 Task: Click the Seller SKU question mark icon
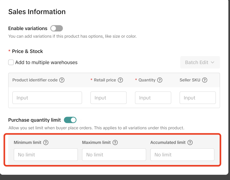point(205,80)
